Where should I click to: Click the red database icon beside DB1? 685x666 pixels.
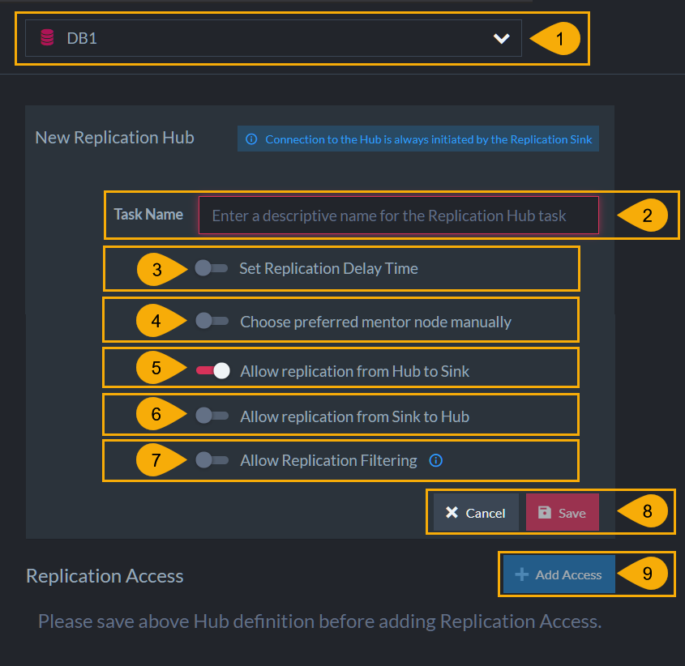[47, 37]
